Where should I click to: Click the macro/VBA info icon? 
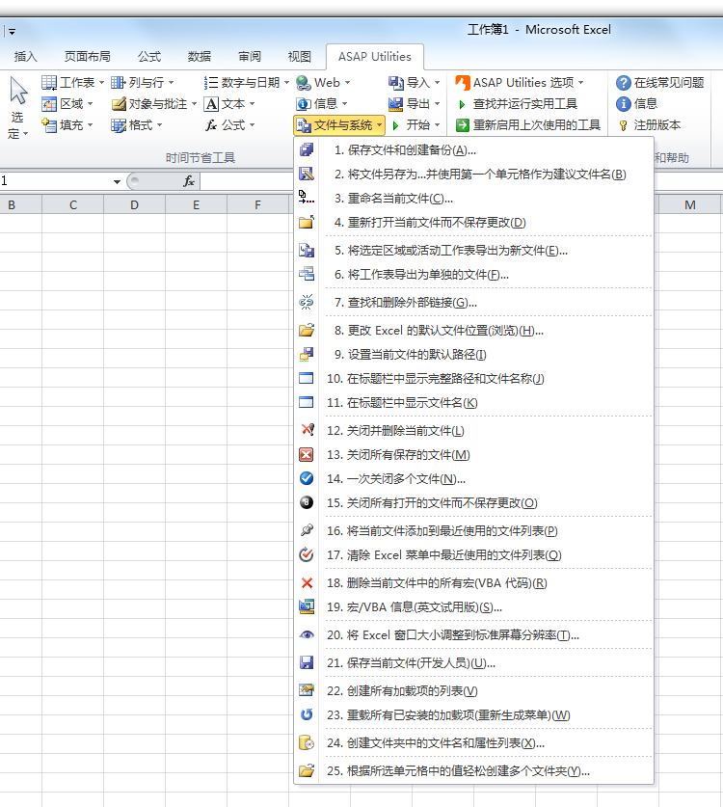pos(307,606)
